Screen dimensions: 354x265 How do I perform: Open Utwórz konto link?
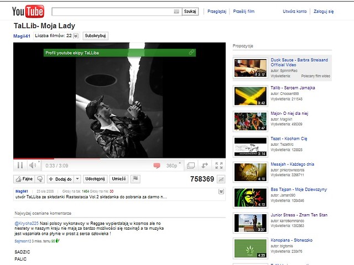[x=295, y=11]
